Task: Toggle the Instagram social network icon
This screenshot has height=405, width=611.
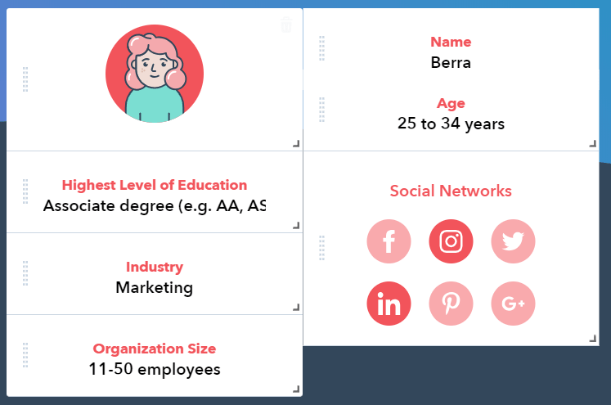Action: click(x=451, y=241)
